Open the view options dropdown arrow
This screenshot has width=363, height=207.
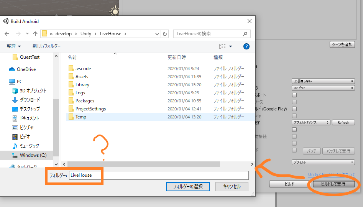click(231, 46)
